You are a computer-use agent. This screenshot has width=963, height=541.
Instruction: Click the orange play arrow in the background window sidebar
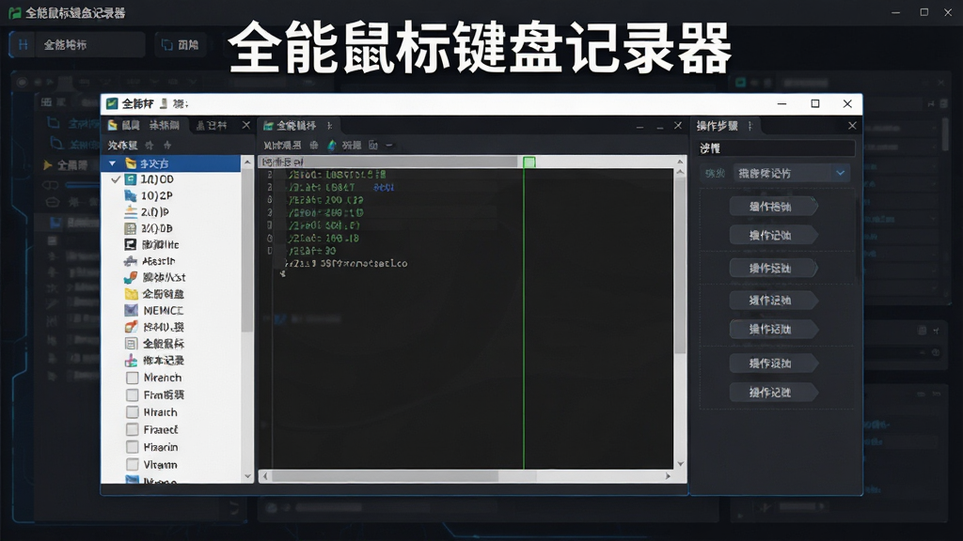(47, 165)
